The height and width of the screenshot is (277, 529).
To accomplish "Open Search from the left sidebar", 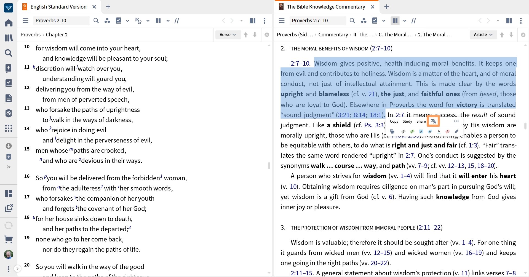I will (9, 53).
